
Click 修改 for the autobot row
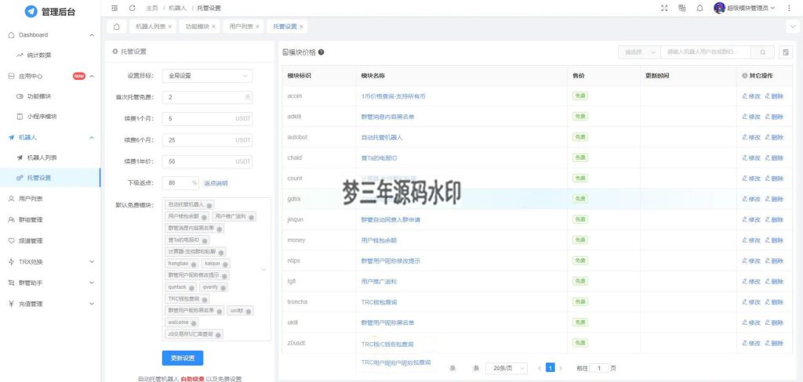(751, 137)
